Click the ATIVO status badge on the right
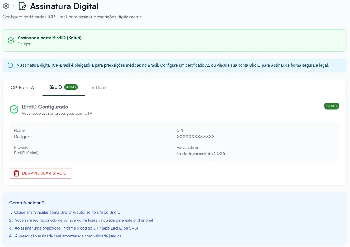 pyautogui.click(x=332, y=106)
